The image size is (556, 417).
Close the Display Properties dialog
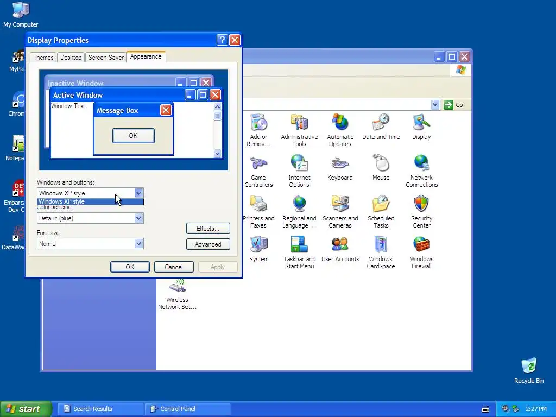(x=235, y=40)
